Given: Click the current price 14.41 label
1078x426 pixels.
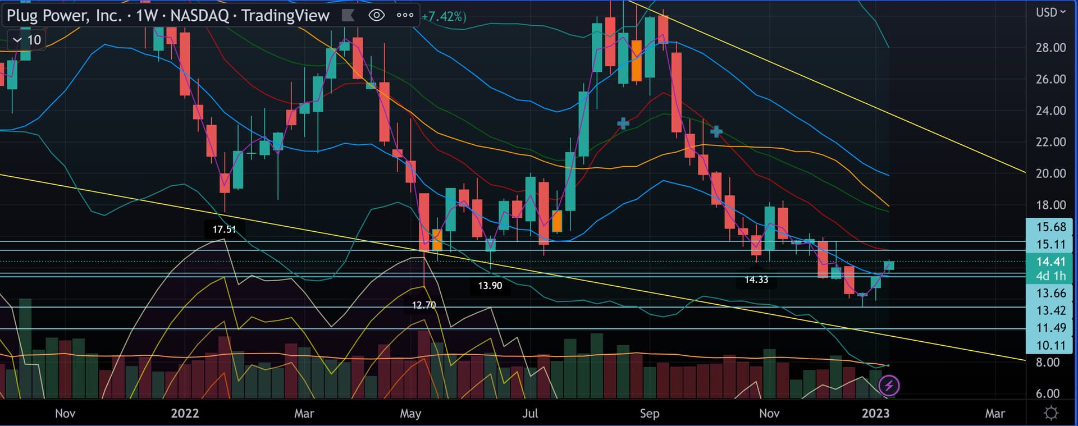Looking at the screenshot, I should click(x=1050, y=262).
